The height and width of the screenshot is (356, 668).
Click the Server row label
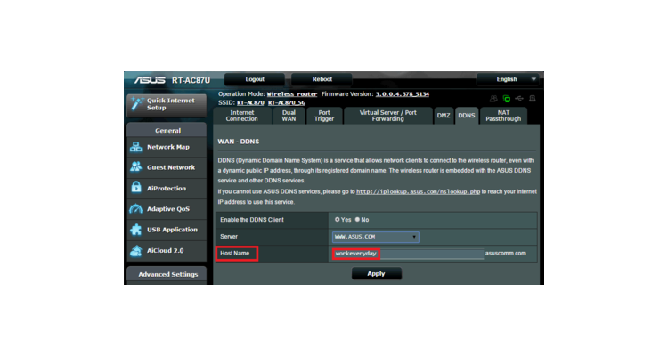(x=229, y=237)
